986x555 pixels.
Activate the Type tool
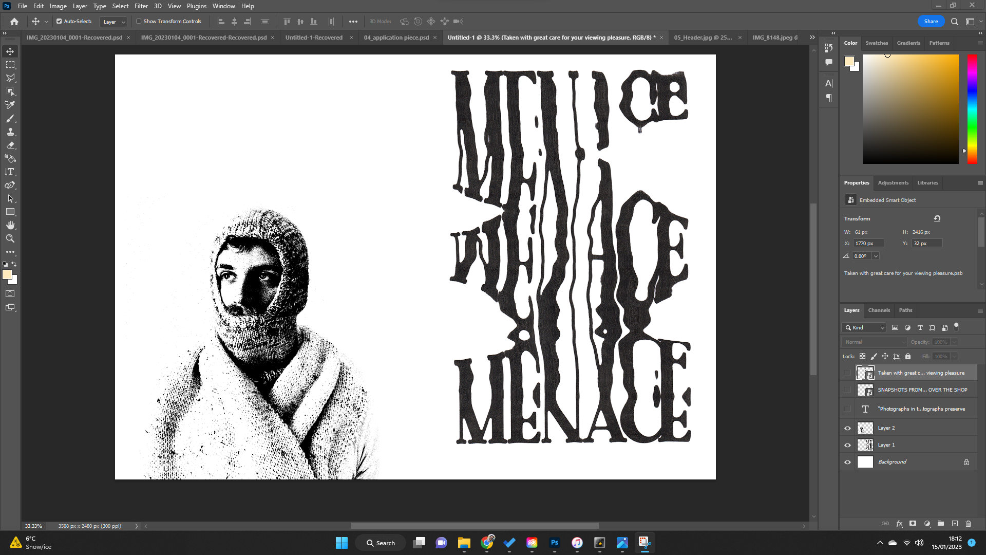(10, 172)
